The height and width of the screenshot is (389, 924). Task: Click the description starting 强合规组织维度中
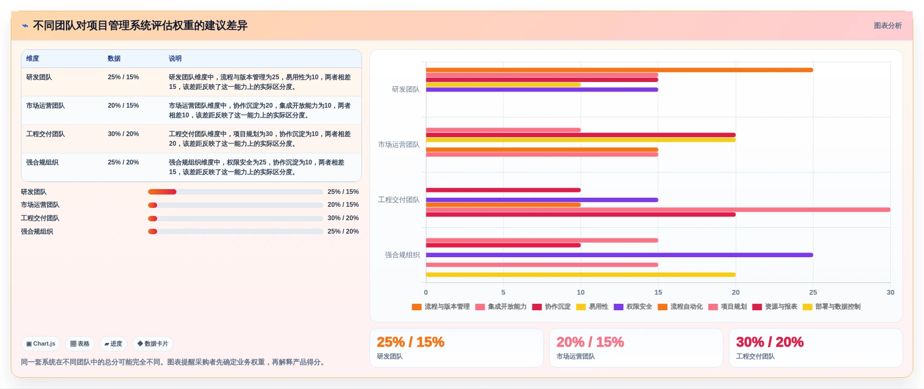pyautogui.click(x=257, y=167)
